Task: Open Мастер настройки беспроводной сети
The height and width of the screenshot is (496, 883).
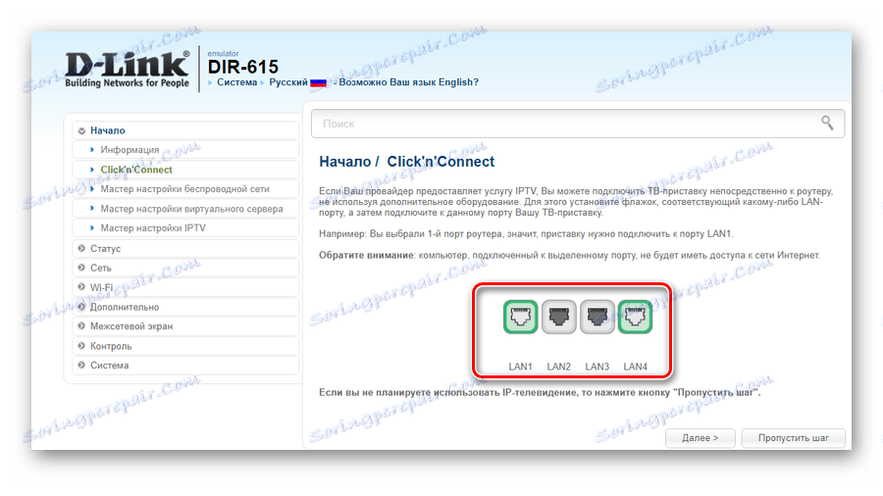Action: [185, 189]
